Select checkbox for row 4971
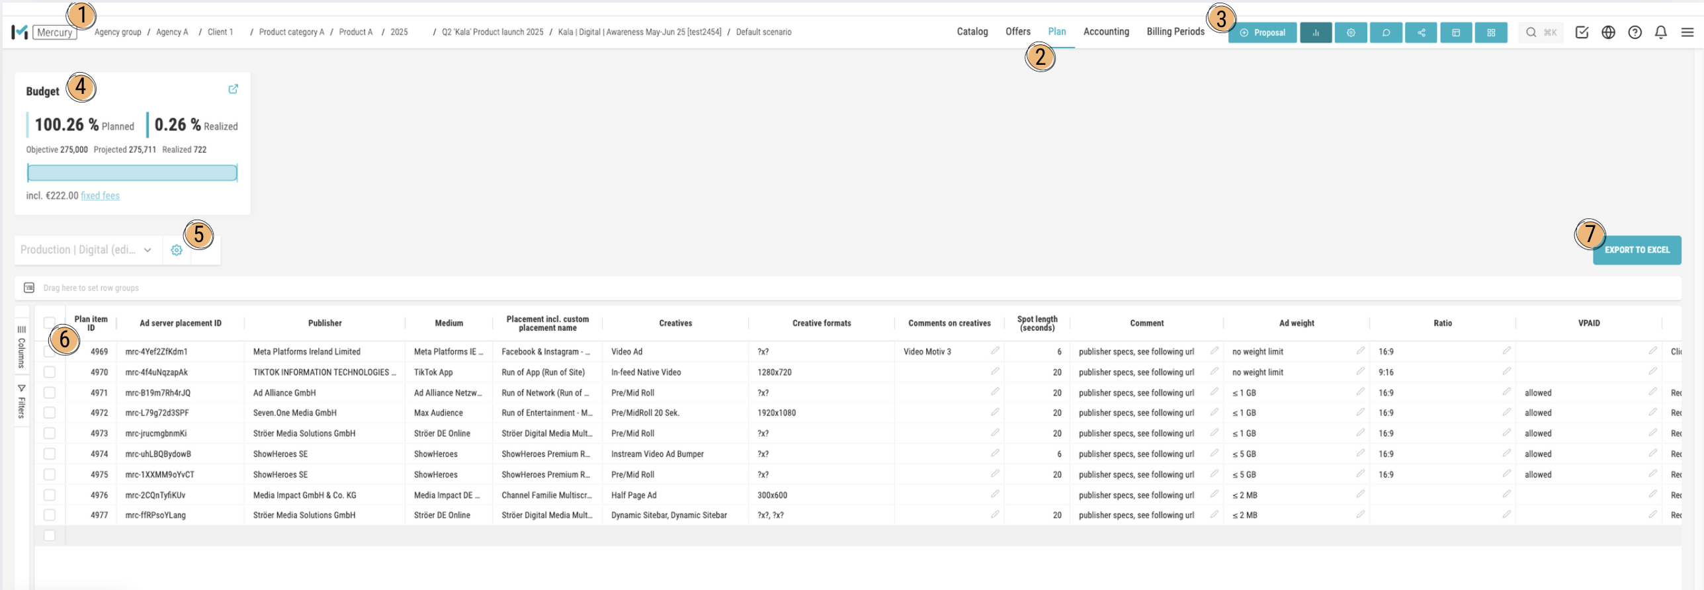The image size is (1704, 590). pos(49,393)
